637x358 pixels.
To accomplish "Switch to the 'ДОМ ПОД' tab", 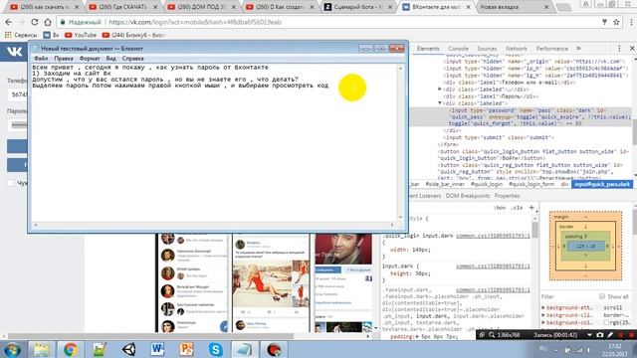I will [201, 7].
